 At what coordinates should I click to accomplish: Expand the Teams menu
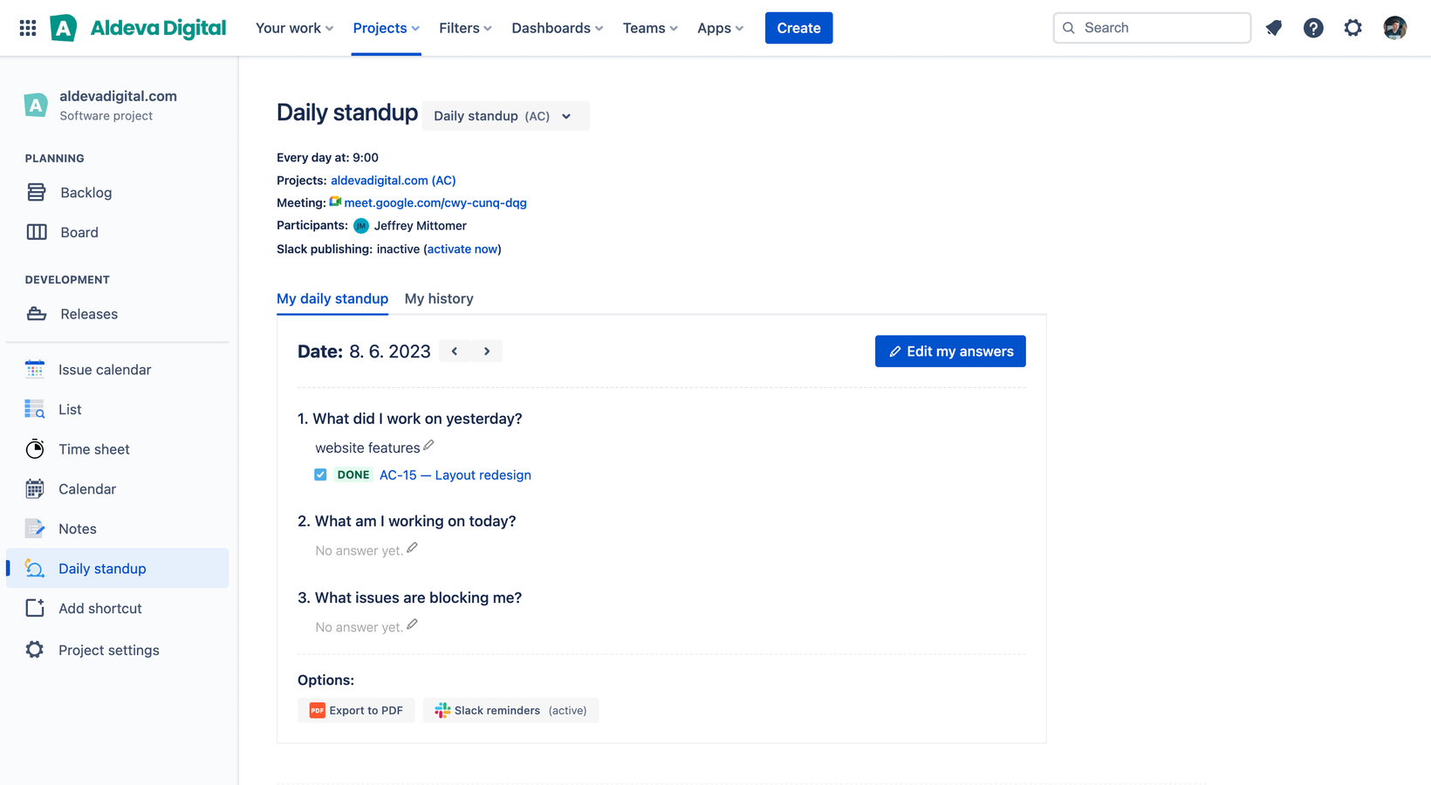pos(650,28)
